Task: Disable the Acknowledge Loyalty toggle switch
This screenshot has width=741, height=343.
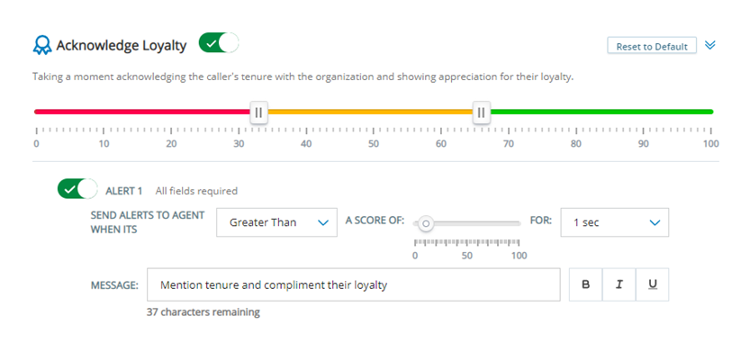Action: pyautogui.click(x=219, y=43)
